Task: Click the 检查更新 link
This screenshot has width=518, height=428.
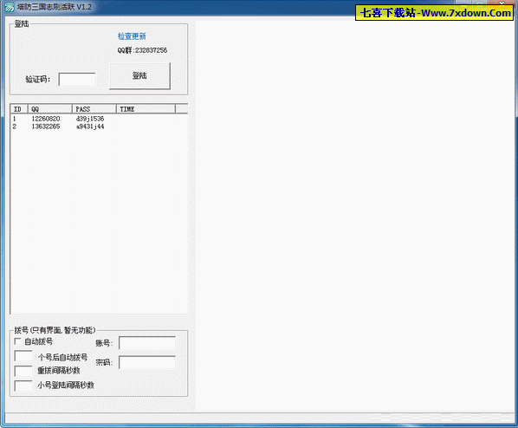Action: 132,36
